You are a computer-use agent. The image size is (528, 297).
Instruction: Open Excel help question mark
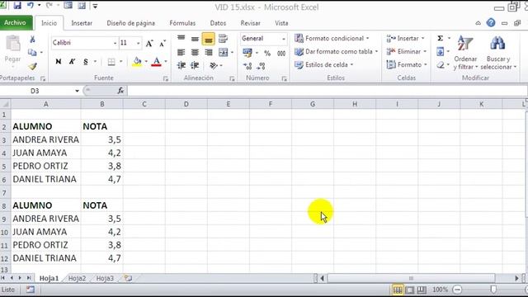(x=491, y=23)
